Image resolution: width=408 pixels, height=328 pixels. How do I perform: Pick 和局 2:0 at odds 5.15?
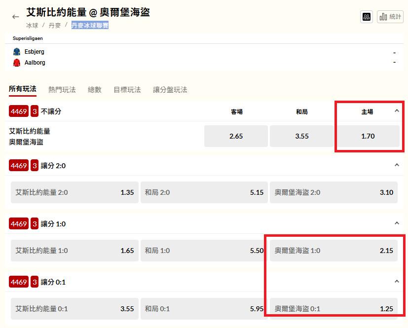204,192
